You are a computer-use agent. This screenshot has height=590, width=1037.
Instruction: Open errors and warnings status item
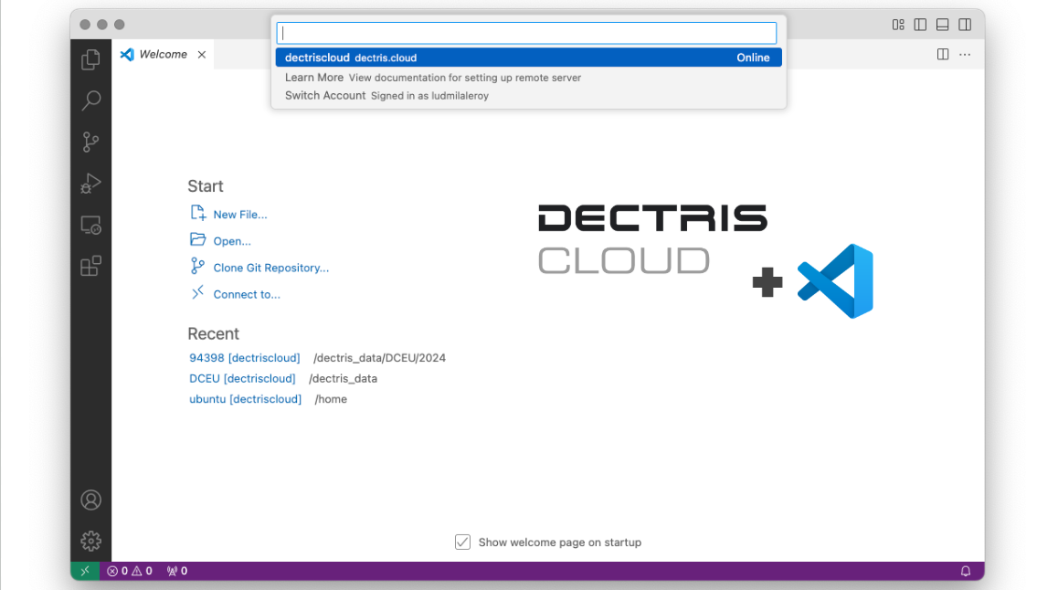click(130, 571)
